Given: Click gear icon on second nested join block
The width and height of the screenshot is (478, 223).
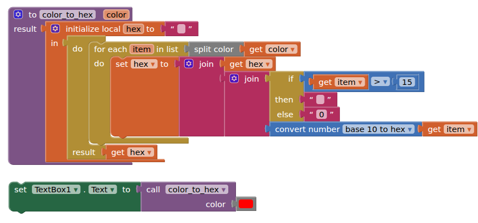Looking at the screenshot, I should pyautogui.click(x=234, y=79).
